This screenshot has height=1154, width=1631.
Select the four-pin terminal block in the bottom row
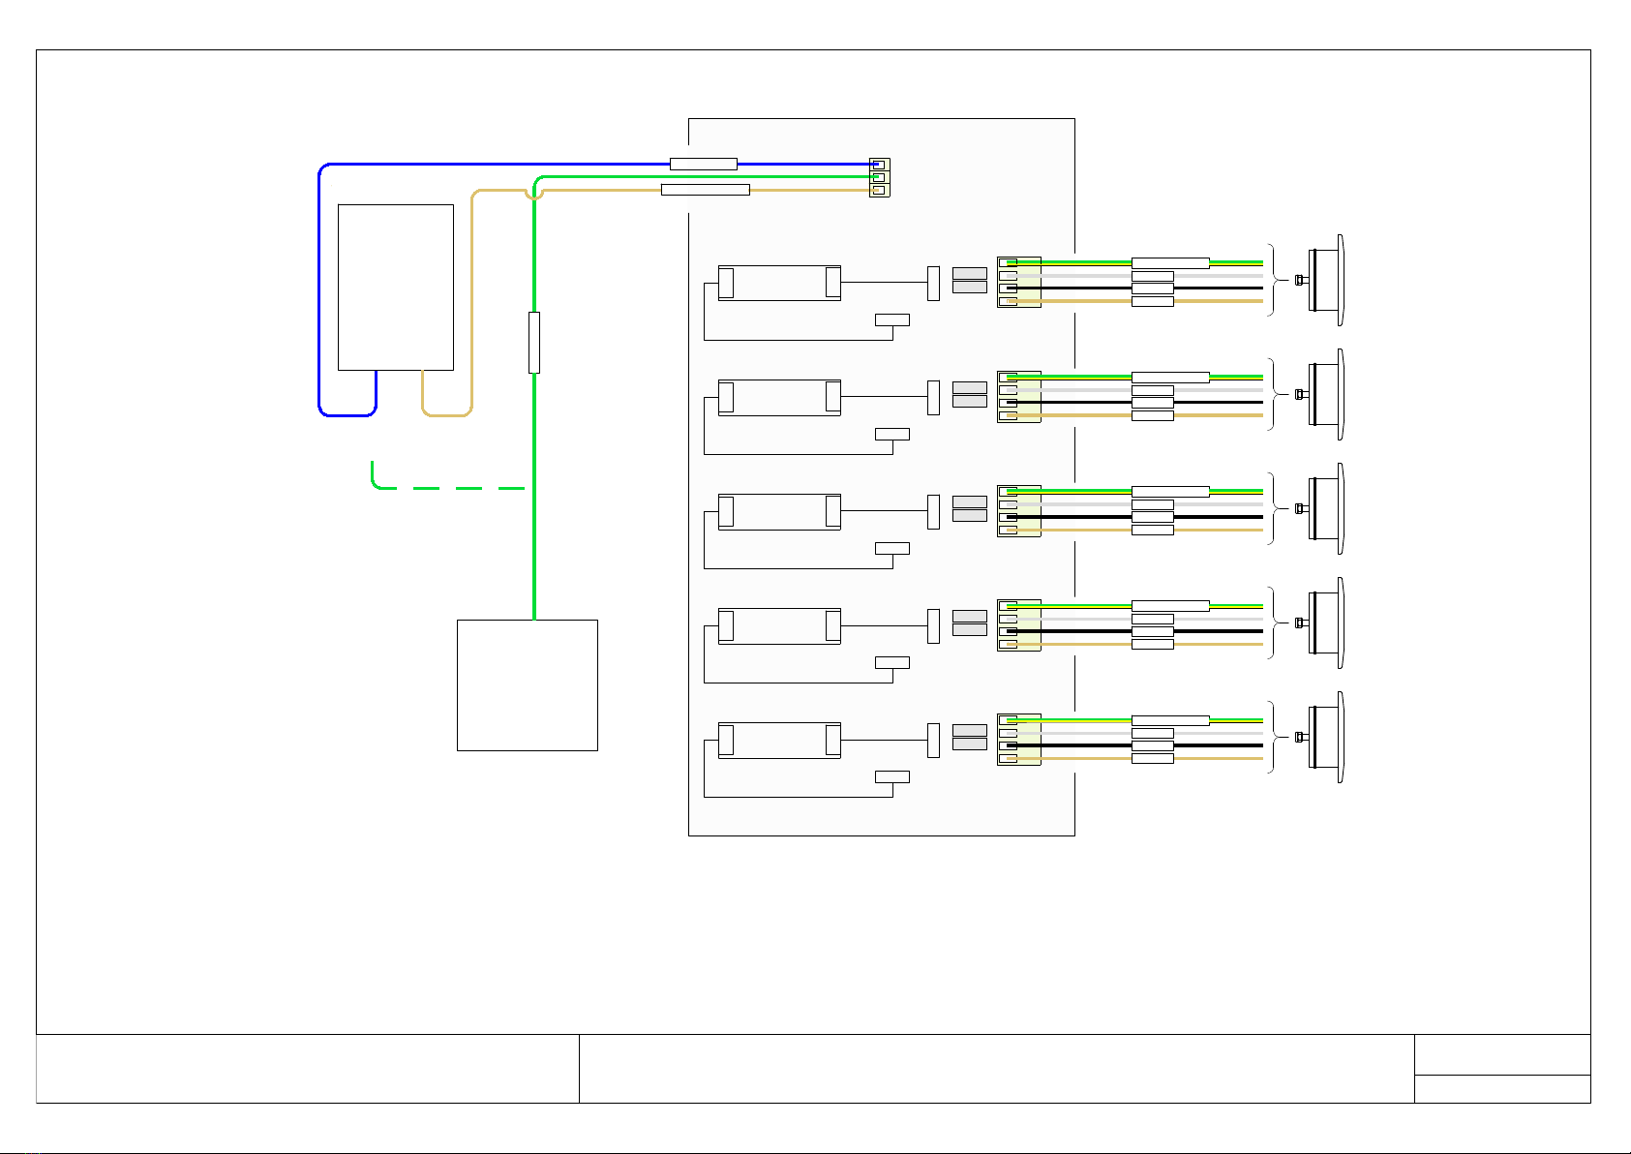coord(1019,739)
